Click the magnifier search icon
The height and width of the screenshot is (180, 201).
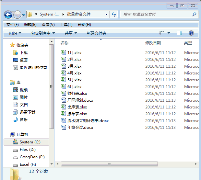(194, 14)
